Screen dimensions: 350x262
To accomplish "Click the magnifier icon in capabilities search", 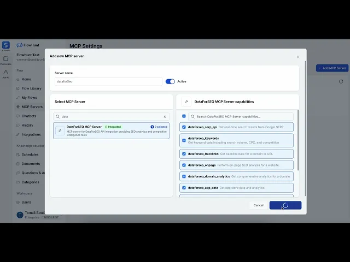I will [x=192, y=116].
